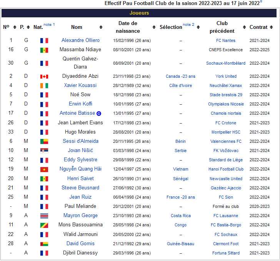The height and width of the screenshot is (261, 280).
Task: Open Jovan Nišić player link
Action: point(80,151)
